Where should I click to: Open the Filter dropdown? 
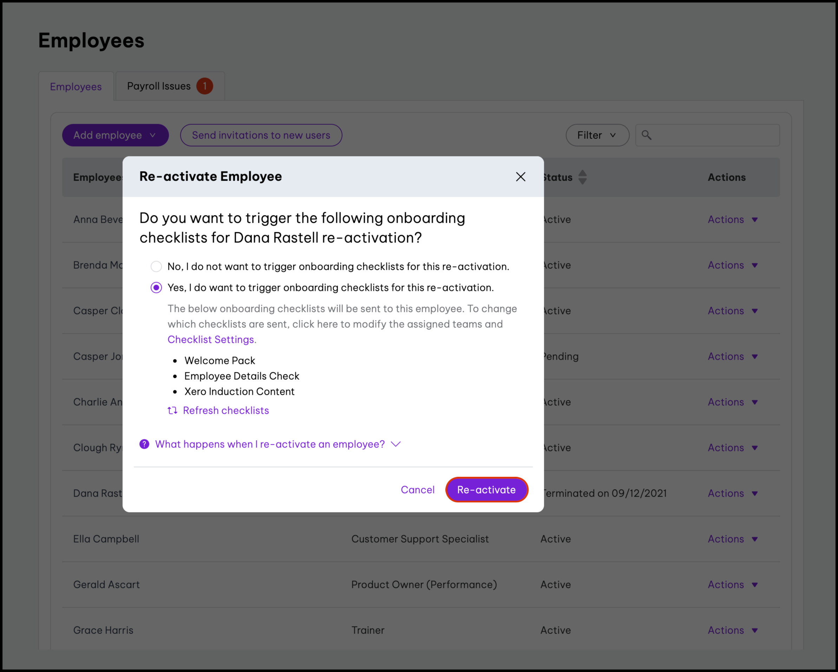[x=597, y=135]
